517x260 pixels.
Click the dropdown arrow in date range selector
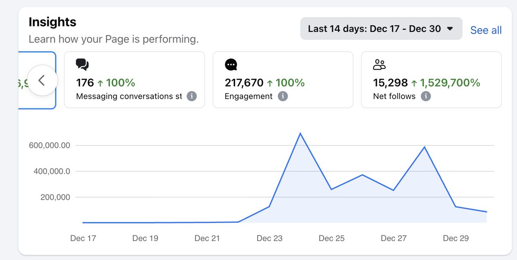[450, 29]
